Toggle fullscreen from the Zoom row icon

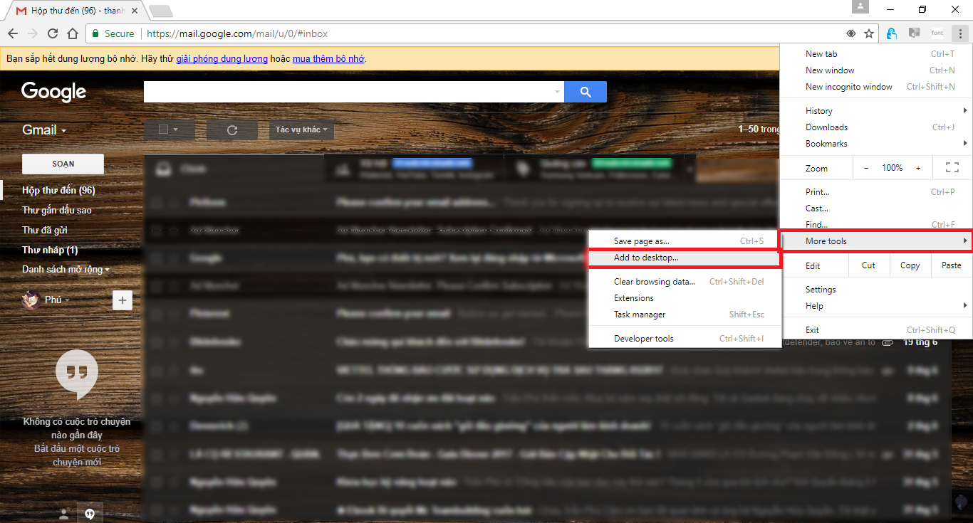[952, 168]
